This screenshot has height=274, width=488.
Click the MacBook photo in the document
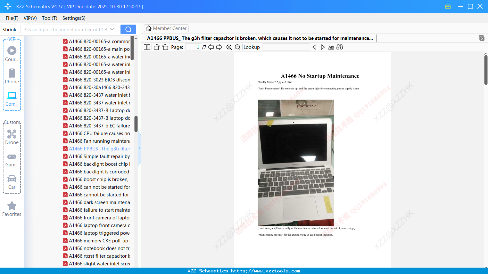click(x=296, y=163)
